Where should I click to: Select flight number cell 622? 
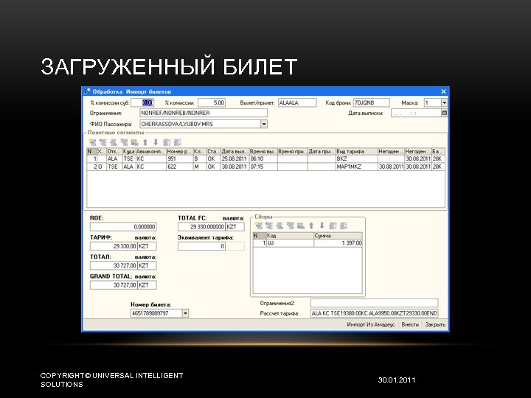coord(179,167)
